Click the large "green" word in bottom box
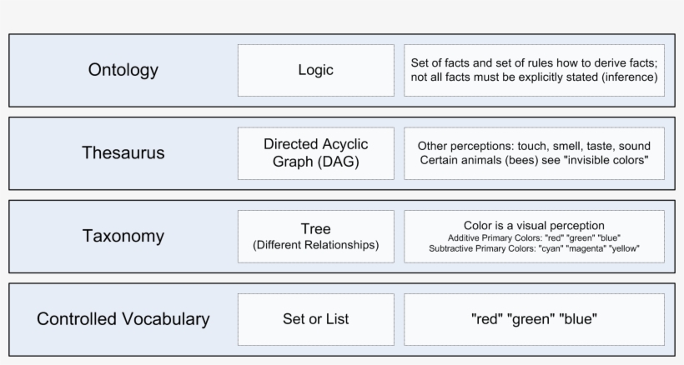Image resolution: width=684 pixels, height=365 pixels. pyautogui.click(x=531, y=319)
